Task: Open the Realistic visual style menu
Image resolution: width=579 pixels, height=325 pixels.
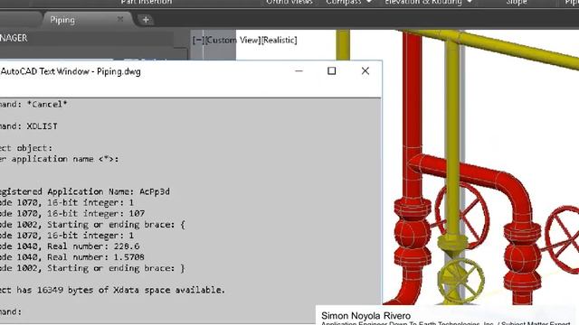Action: [280, 40]
